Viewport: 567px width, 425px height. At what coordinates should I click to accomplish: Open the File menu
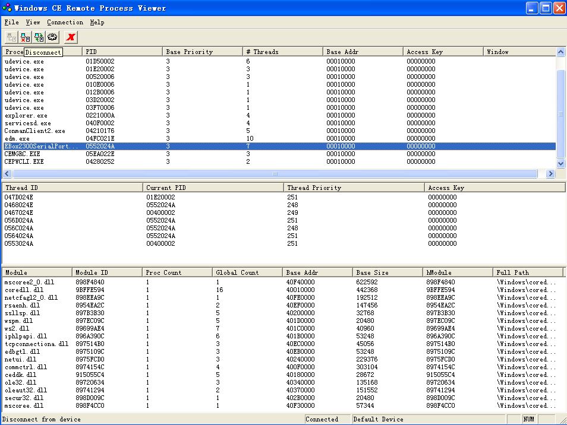tap(11, 23)
